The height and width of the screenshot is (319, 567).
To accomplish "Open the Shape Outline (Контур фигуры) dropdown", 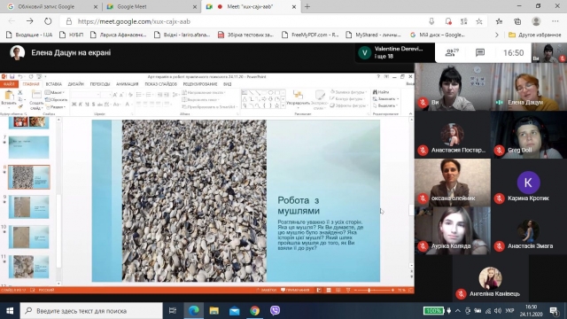I will point(348,98).
